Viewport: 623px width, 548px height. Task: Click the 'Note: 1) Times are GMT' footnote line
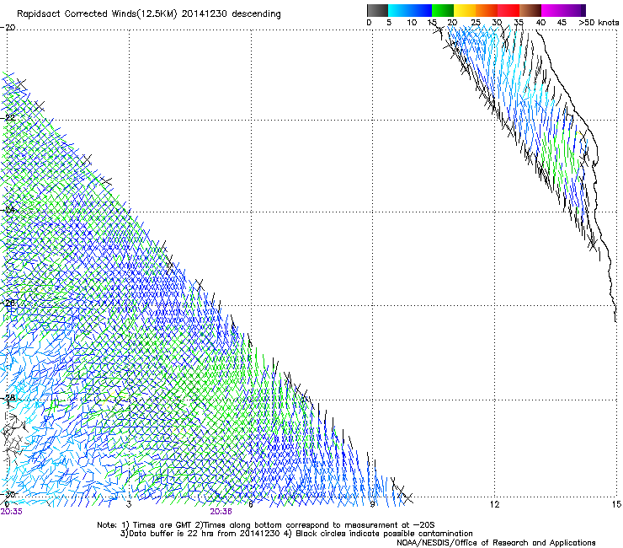click(266, 525)
